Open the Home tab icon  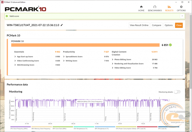(141, 7)
